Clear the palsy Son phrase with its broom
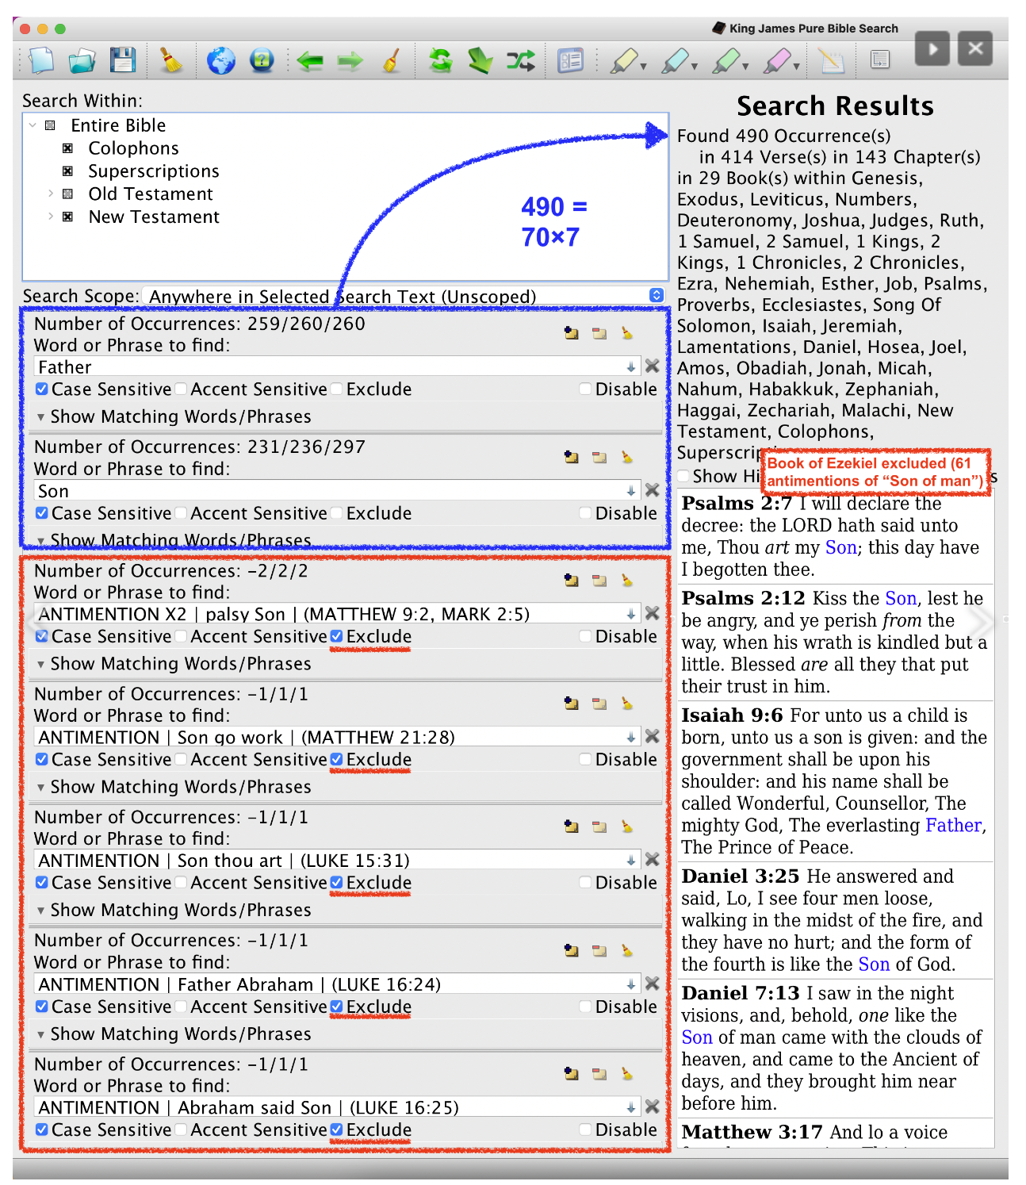The width and height of the screenshot is (1026, 1185). click(x=627, y=580)
